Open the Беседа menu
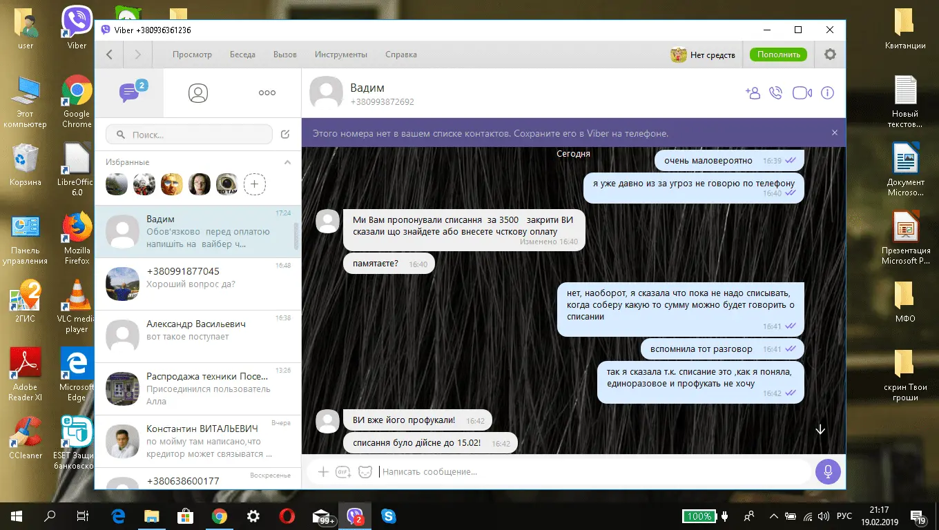 tap(242, 55)
